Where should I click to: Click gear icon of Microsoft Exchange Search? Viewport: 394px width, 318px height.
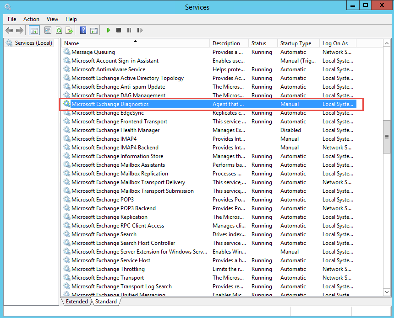(66, 234)
